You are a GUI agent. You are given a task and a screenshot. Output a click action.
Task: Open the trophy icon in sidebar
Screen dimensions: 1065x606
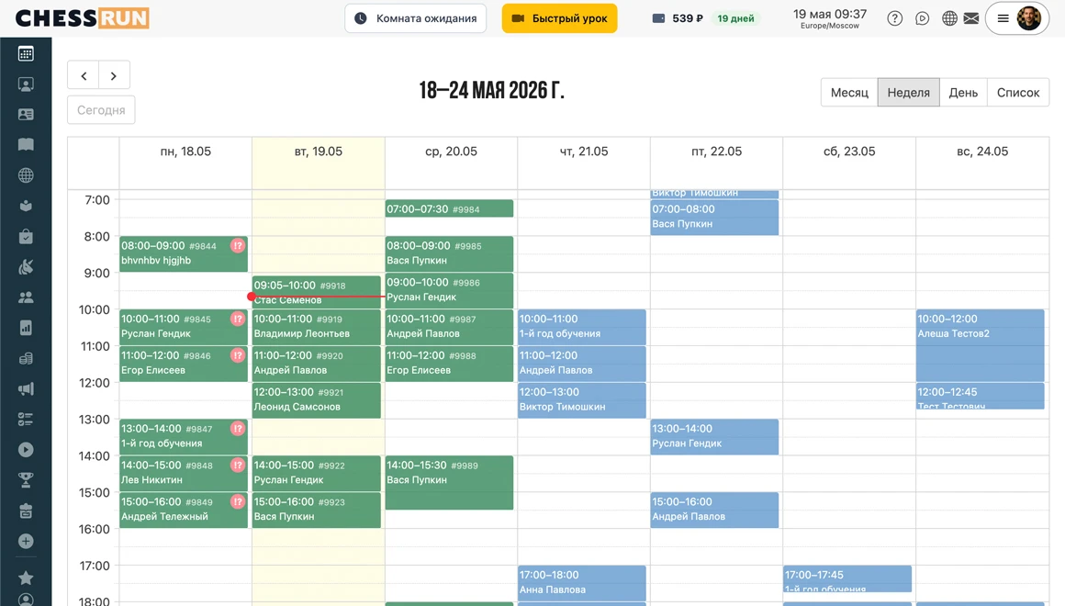[x=26, y=480]
